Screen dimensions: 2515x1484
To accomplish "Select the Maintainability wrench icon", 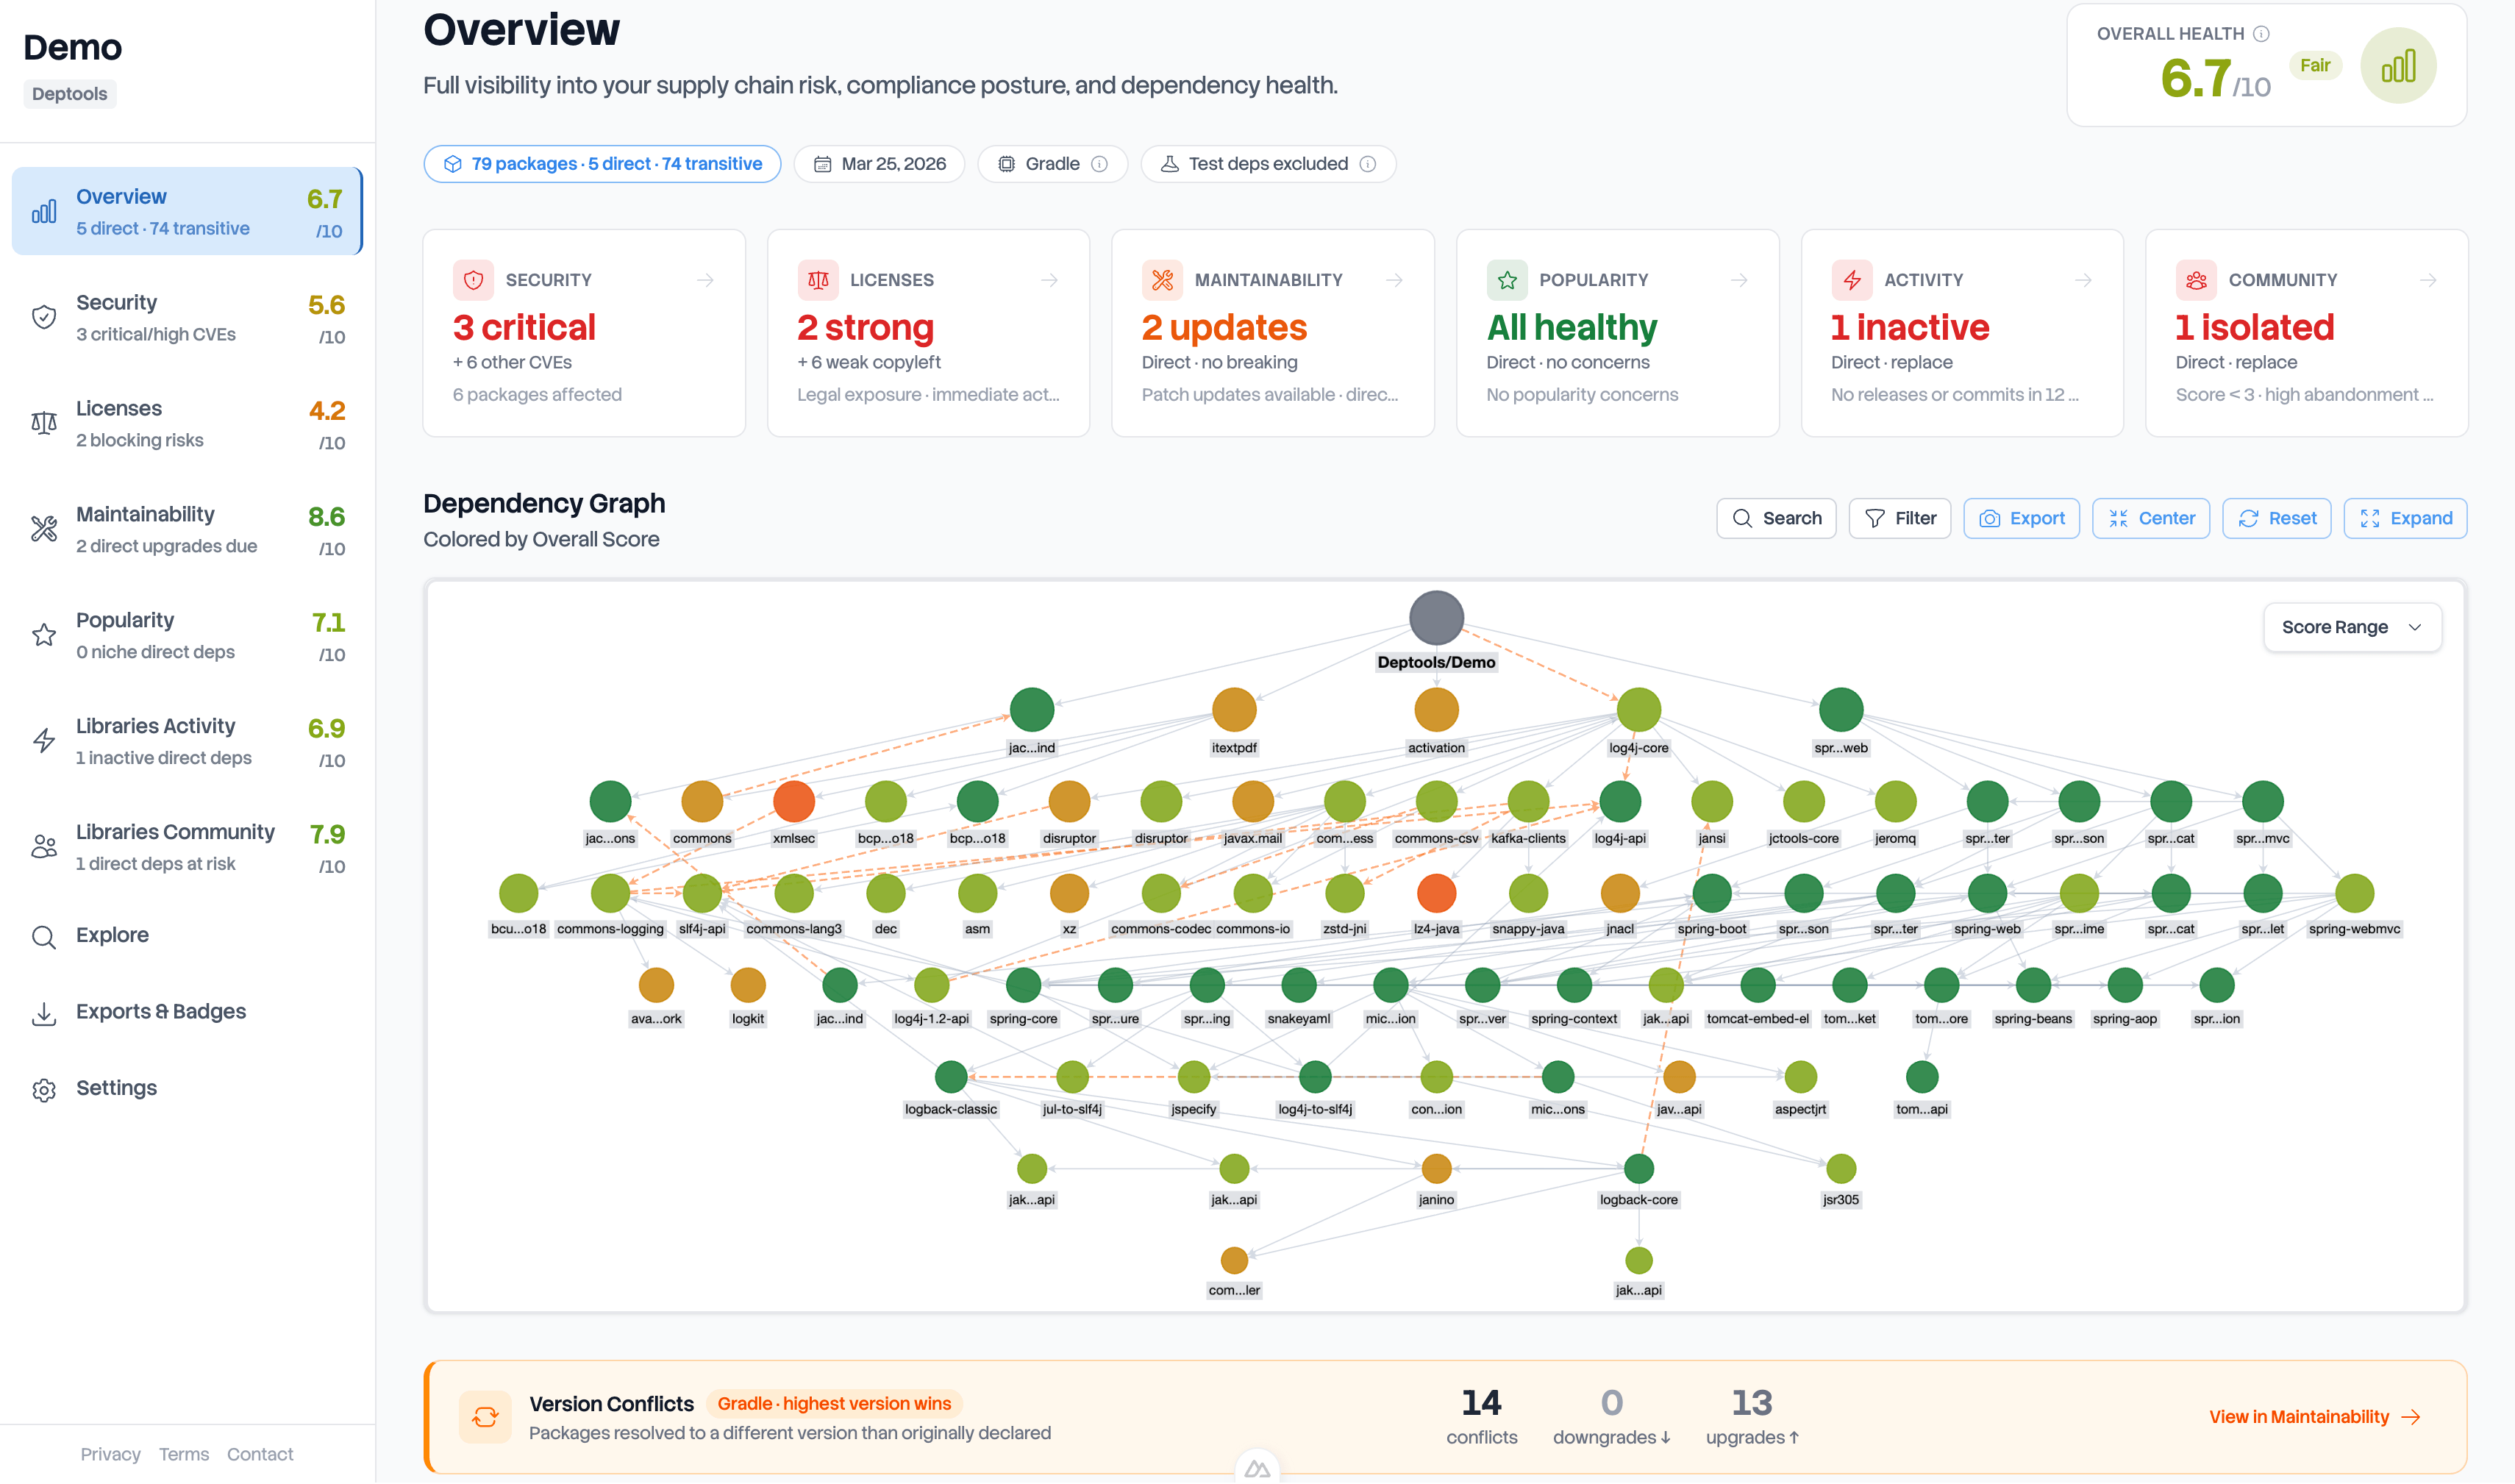I will tap(44, 528).
